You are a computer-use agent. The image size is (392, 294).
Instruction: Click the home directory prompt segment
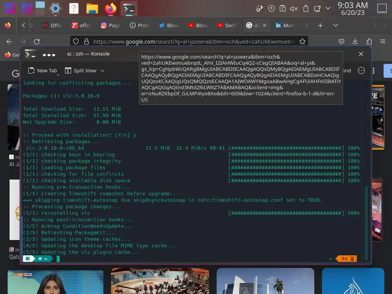click(x=43, y=258)
